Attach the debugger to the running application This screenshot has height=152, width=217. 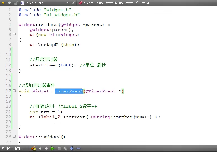pos(65,148)
